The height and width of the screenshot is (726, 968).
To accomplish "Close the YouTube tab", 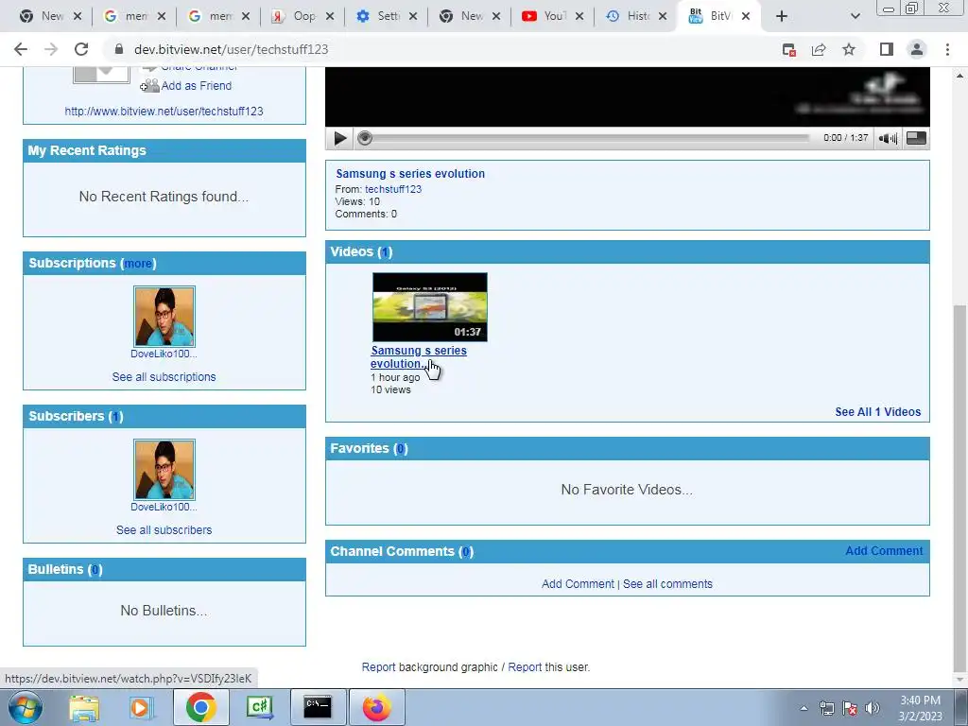I will pos(579,16).
